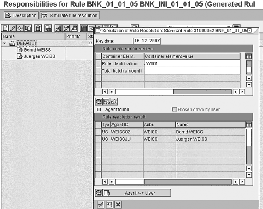Click Abbr. column header
The image size is (263, 209).
click(160, 125)
